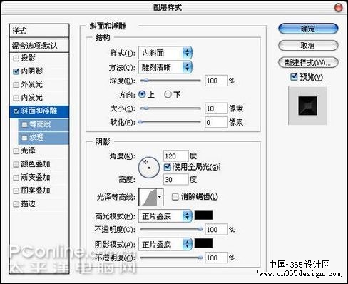Click the 大小 value field
Viewport: 348px width, 284px height.
pyautogui.click(x=216, y=108)
